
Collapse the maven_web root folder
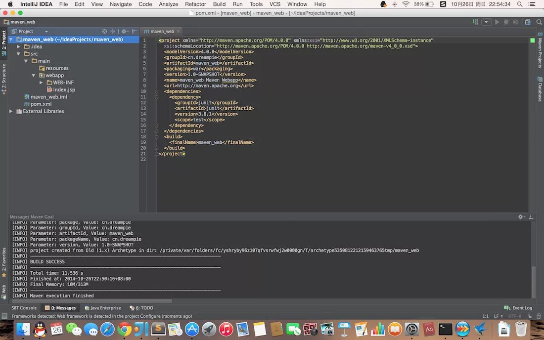tap(11, 40)
